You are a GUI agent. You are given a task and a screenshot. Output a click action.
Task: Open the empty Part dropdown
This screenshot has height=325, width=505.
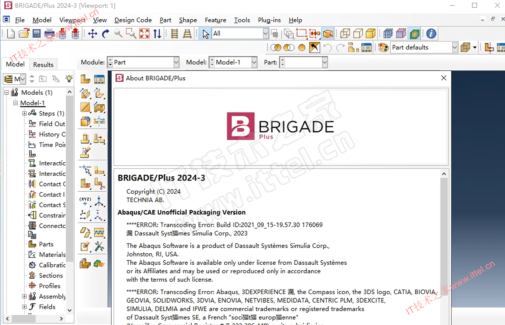325,62
